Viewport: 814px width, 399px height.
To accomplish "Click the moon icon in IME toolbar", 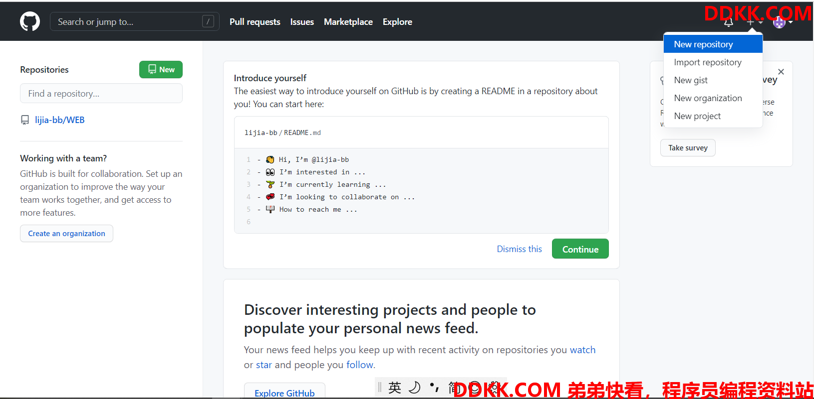I will pyautogui.click(x=414, y=388).
